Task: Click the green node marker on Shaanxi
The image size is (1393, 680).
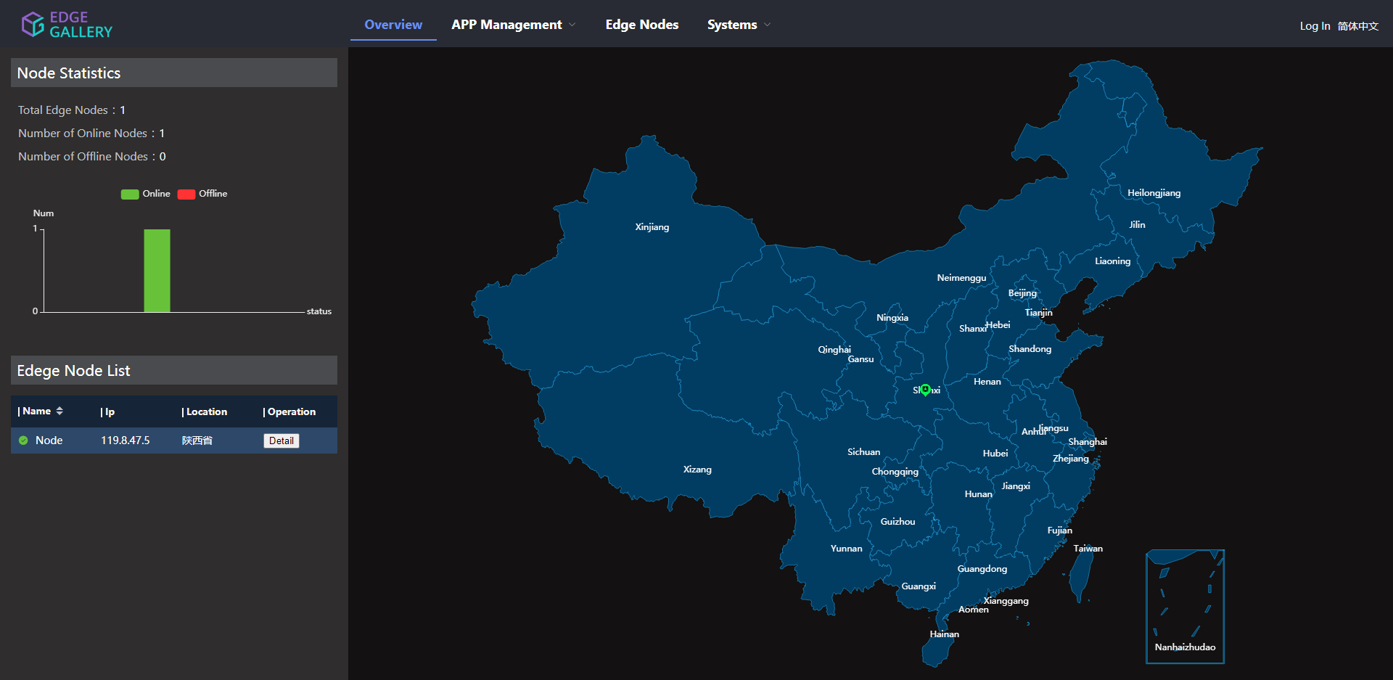Action: [x=925, y=390]
